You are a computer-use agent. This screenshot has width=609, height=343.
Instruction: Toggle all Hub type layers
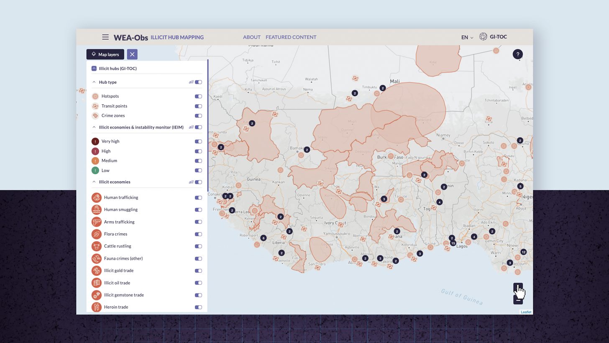198,82
